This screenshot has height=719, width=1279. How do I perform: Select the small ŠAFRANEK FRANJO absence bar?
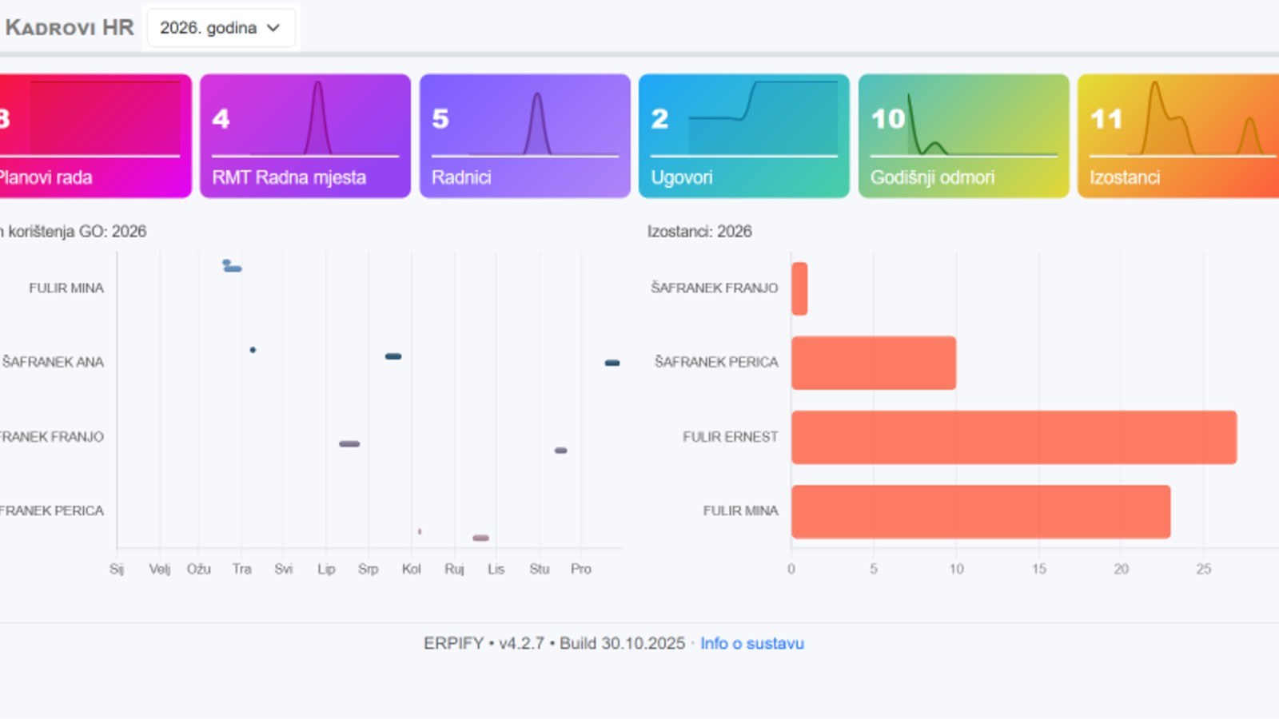pyautogui.click(x=799, y=288)
